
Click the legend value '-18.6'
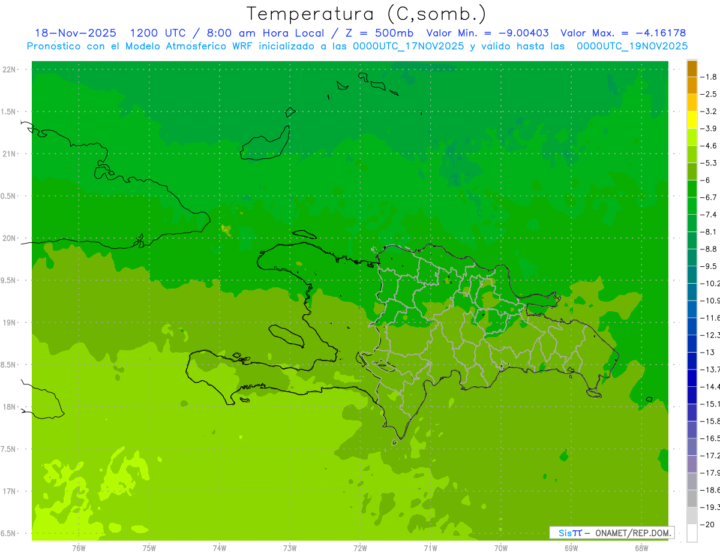click(710, 490)
